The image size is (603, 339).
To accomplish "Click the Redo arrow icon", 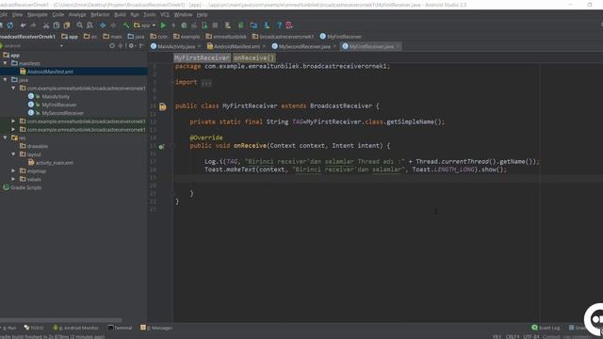I will tap(34, 25).
